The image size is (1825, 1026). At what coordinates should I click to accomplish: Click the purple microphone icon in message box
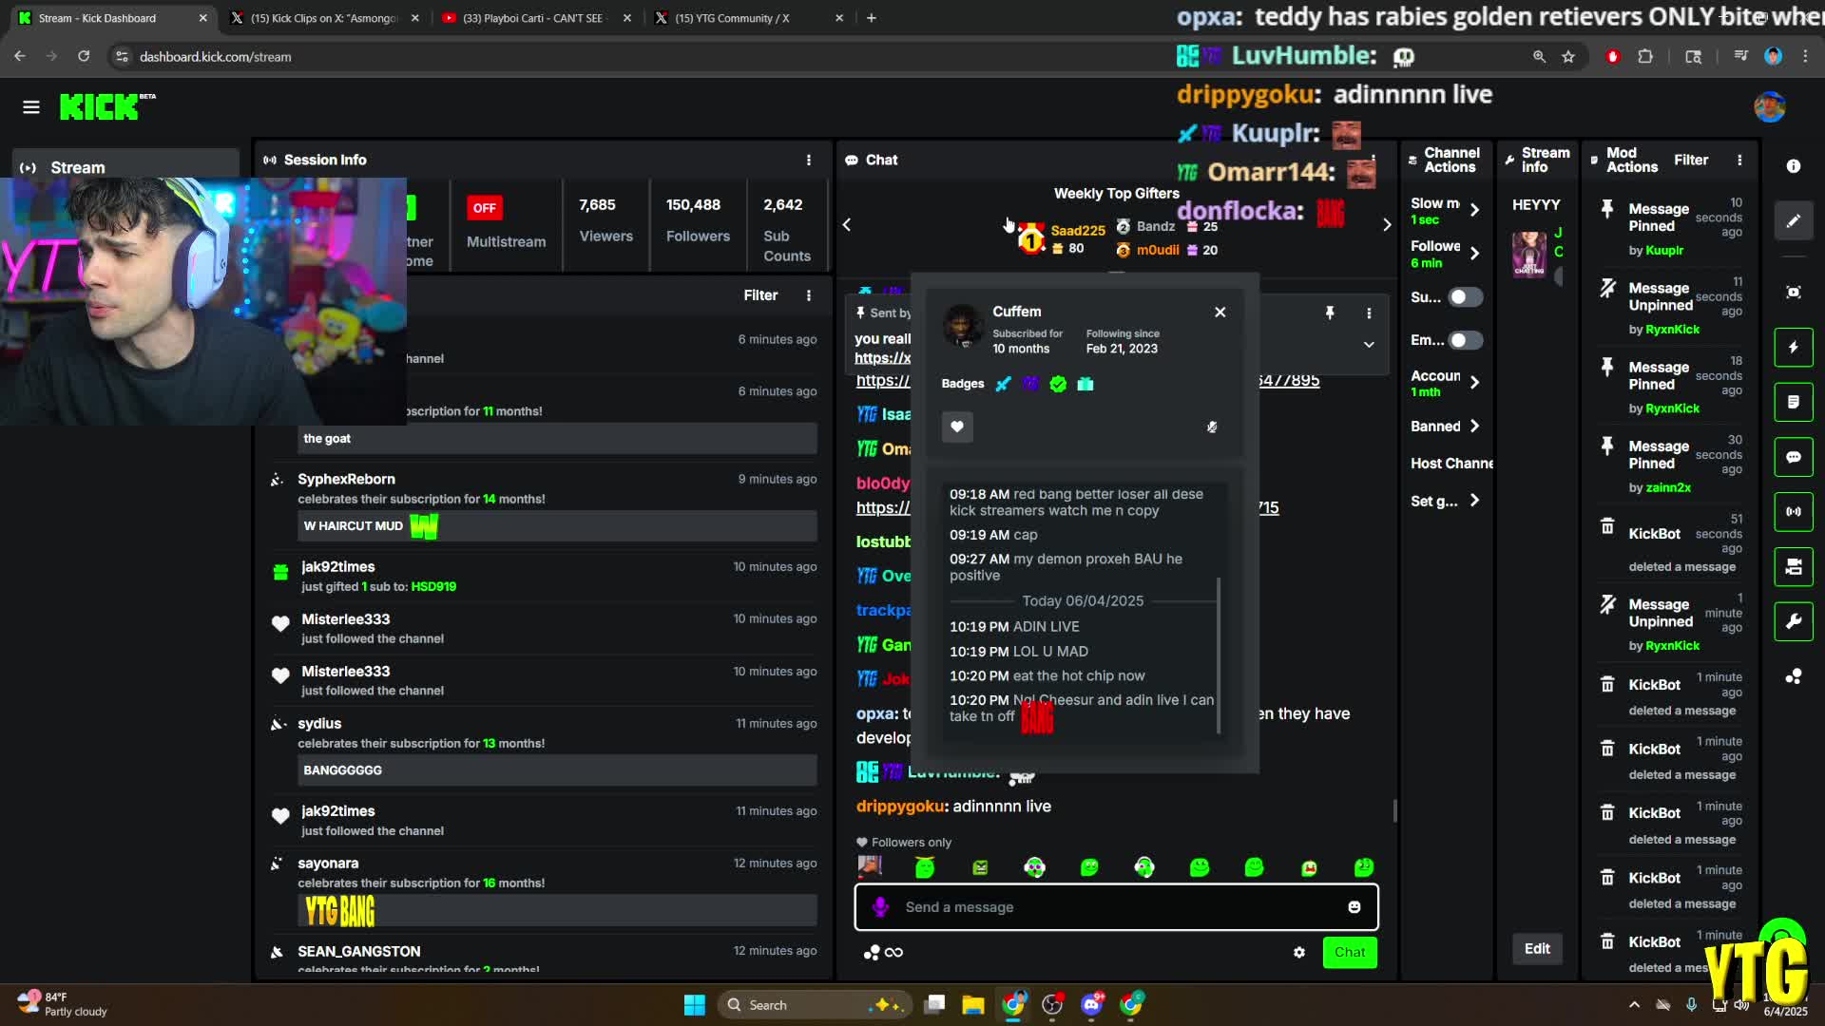(x=881, y=907)
